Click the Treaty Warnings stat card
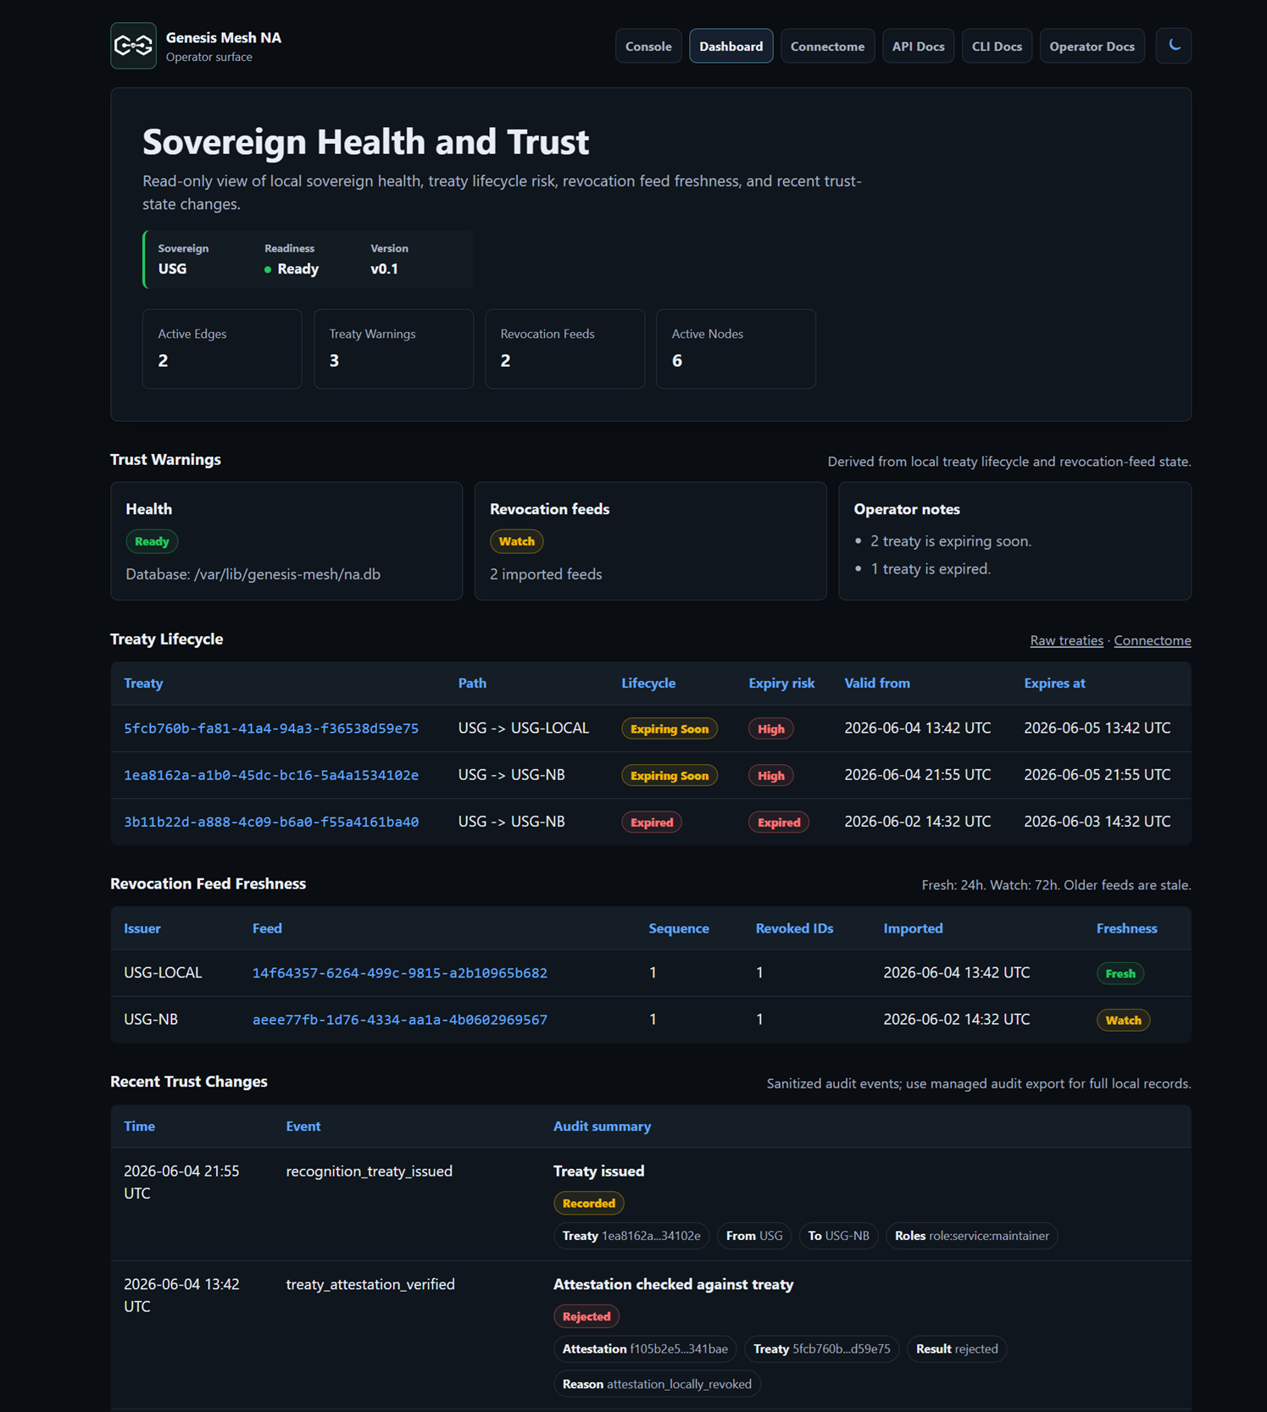Viewport: 1267px width, 1412px height. pos(393,349)
